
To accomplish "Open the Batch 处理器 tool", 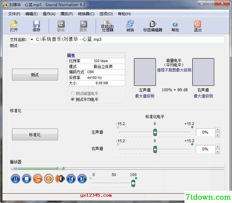I will 107,26.
